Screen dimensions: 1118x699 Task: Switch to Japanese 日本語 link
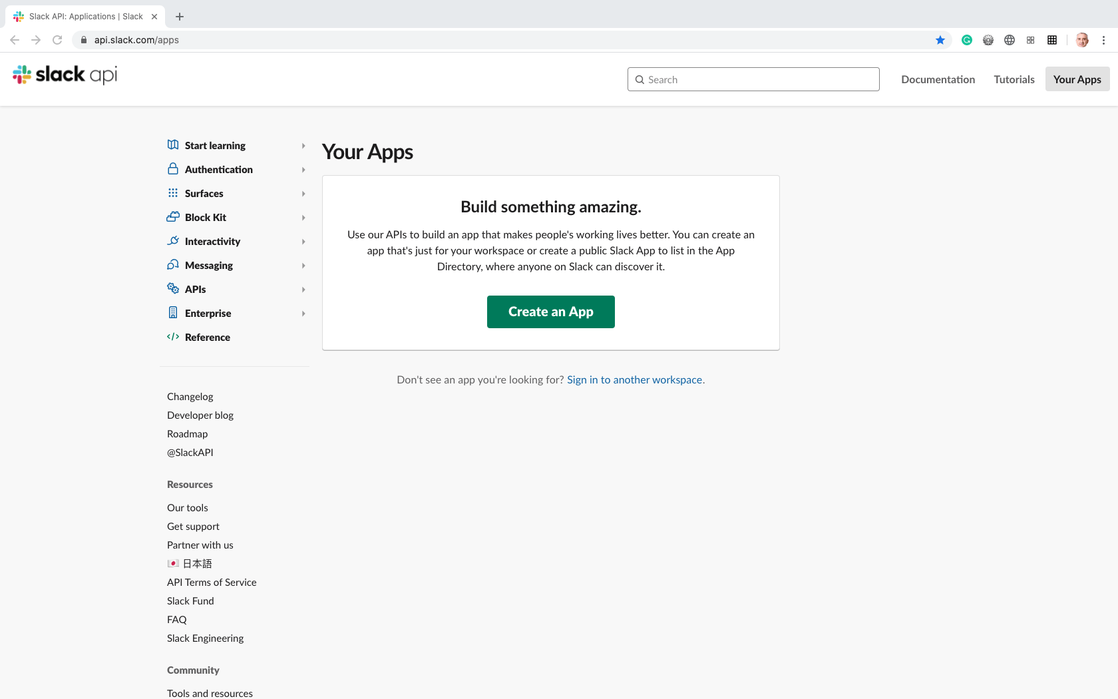click(x=190, y=564)
